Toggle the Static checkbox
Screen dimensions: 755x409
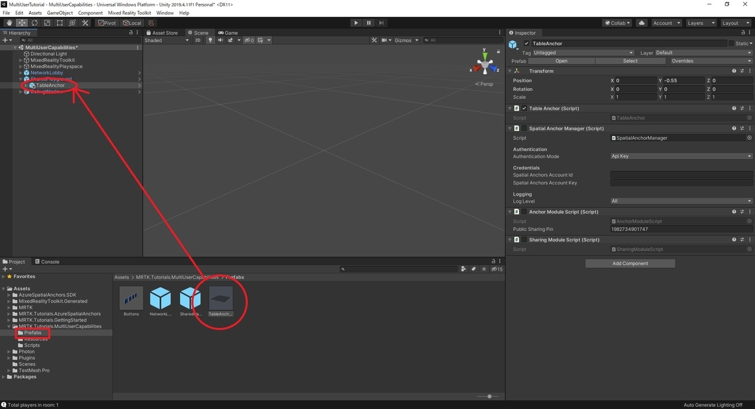click(x=732, y=43)
